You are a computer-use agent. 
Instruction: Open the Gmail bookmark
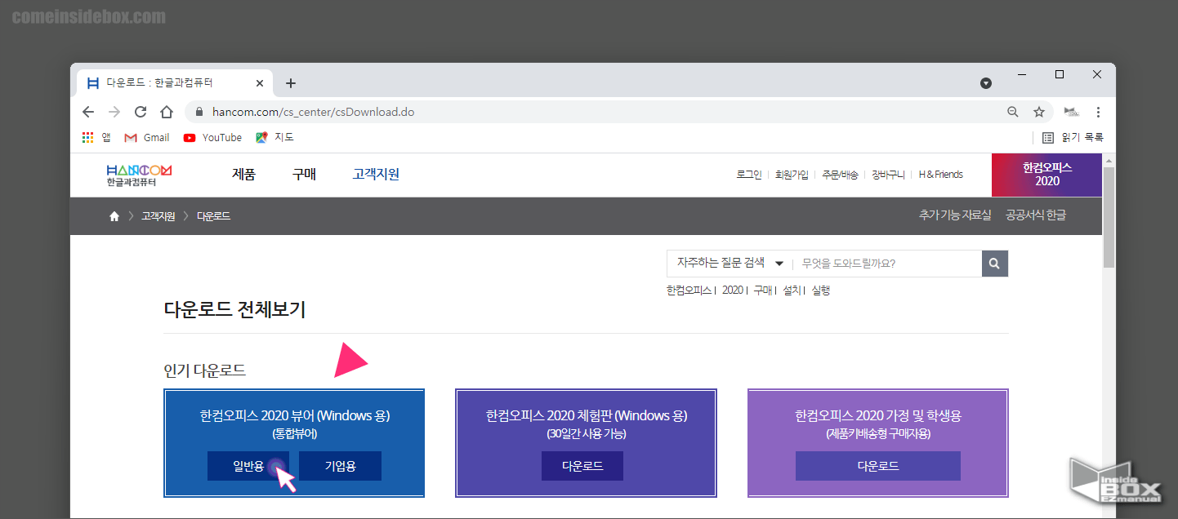(x=147, y=137)
